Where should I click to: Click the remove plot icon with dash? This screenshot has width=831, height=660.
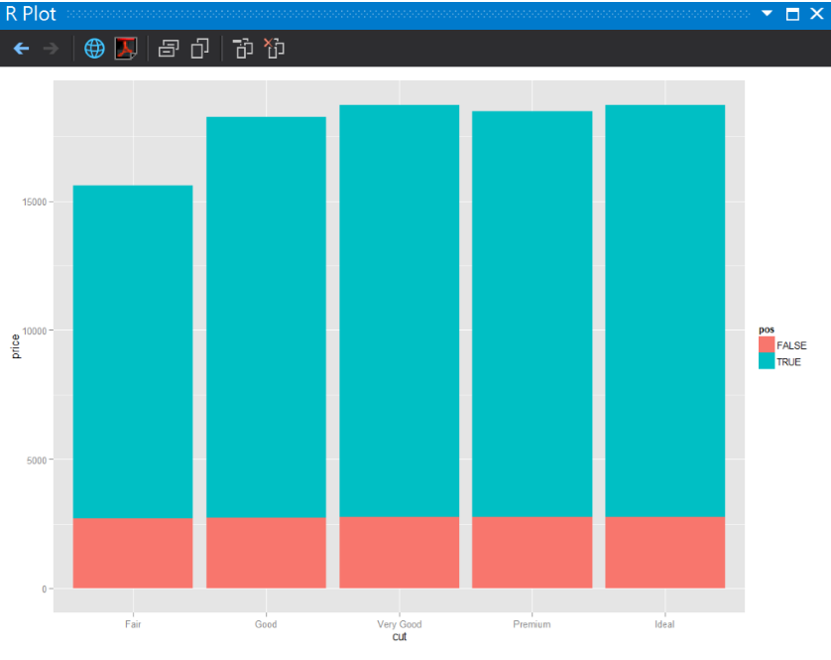click(243, 49)
